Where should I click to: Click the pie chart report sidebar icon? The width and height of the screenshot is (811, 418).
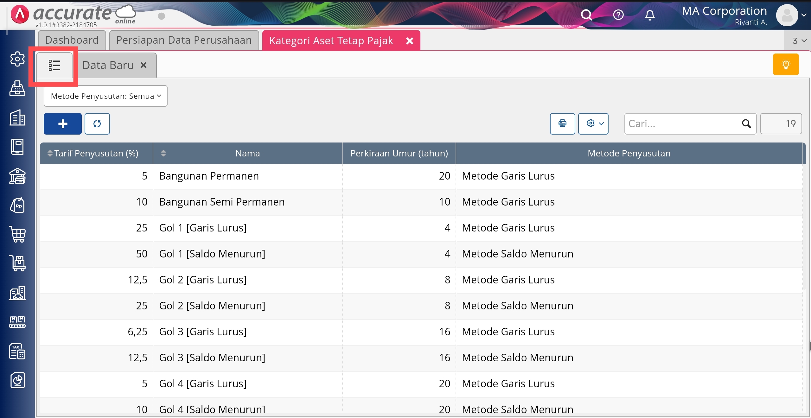click(x=17, y=380)
